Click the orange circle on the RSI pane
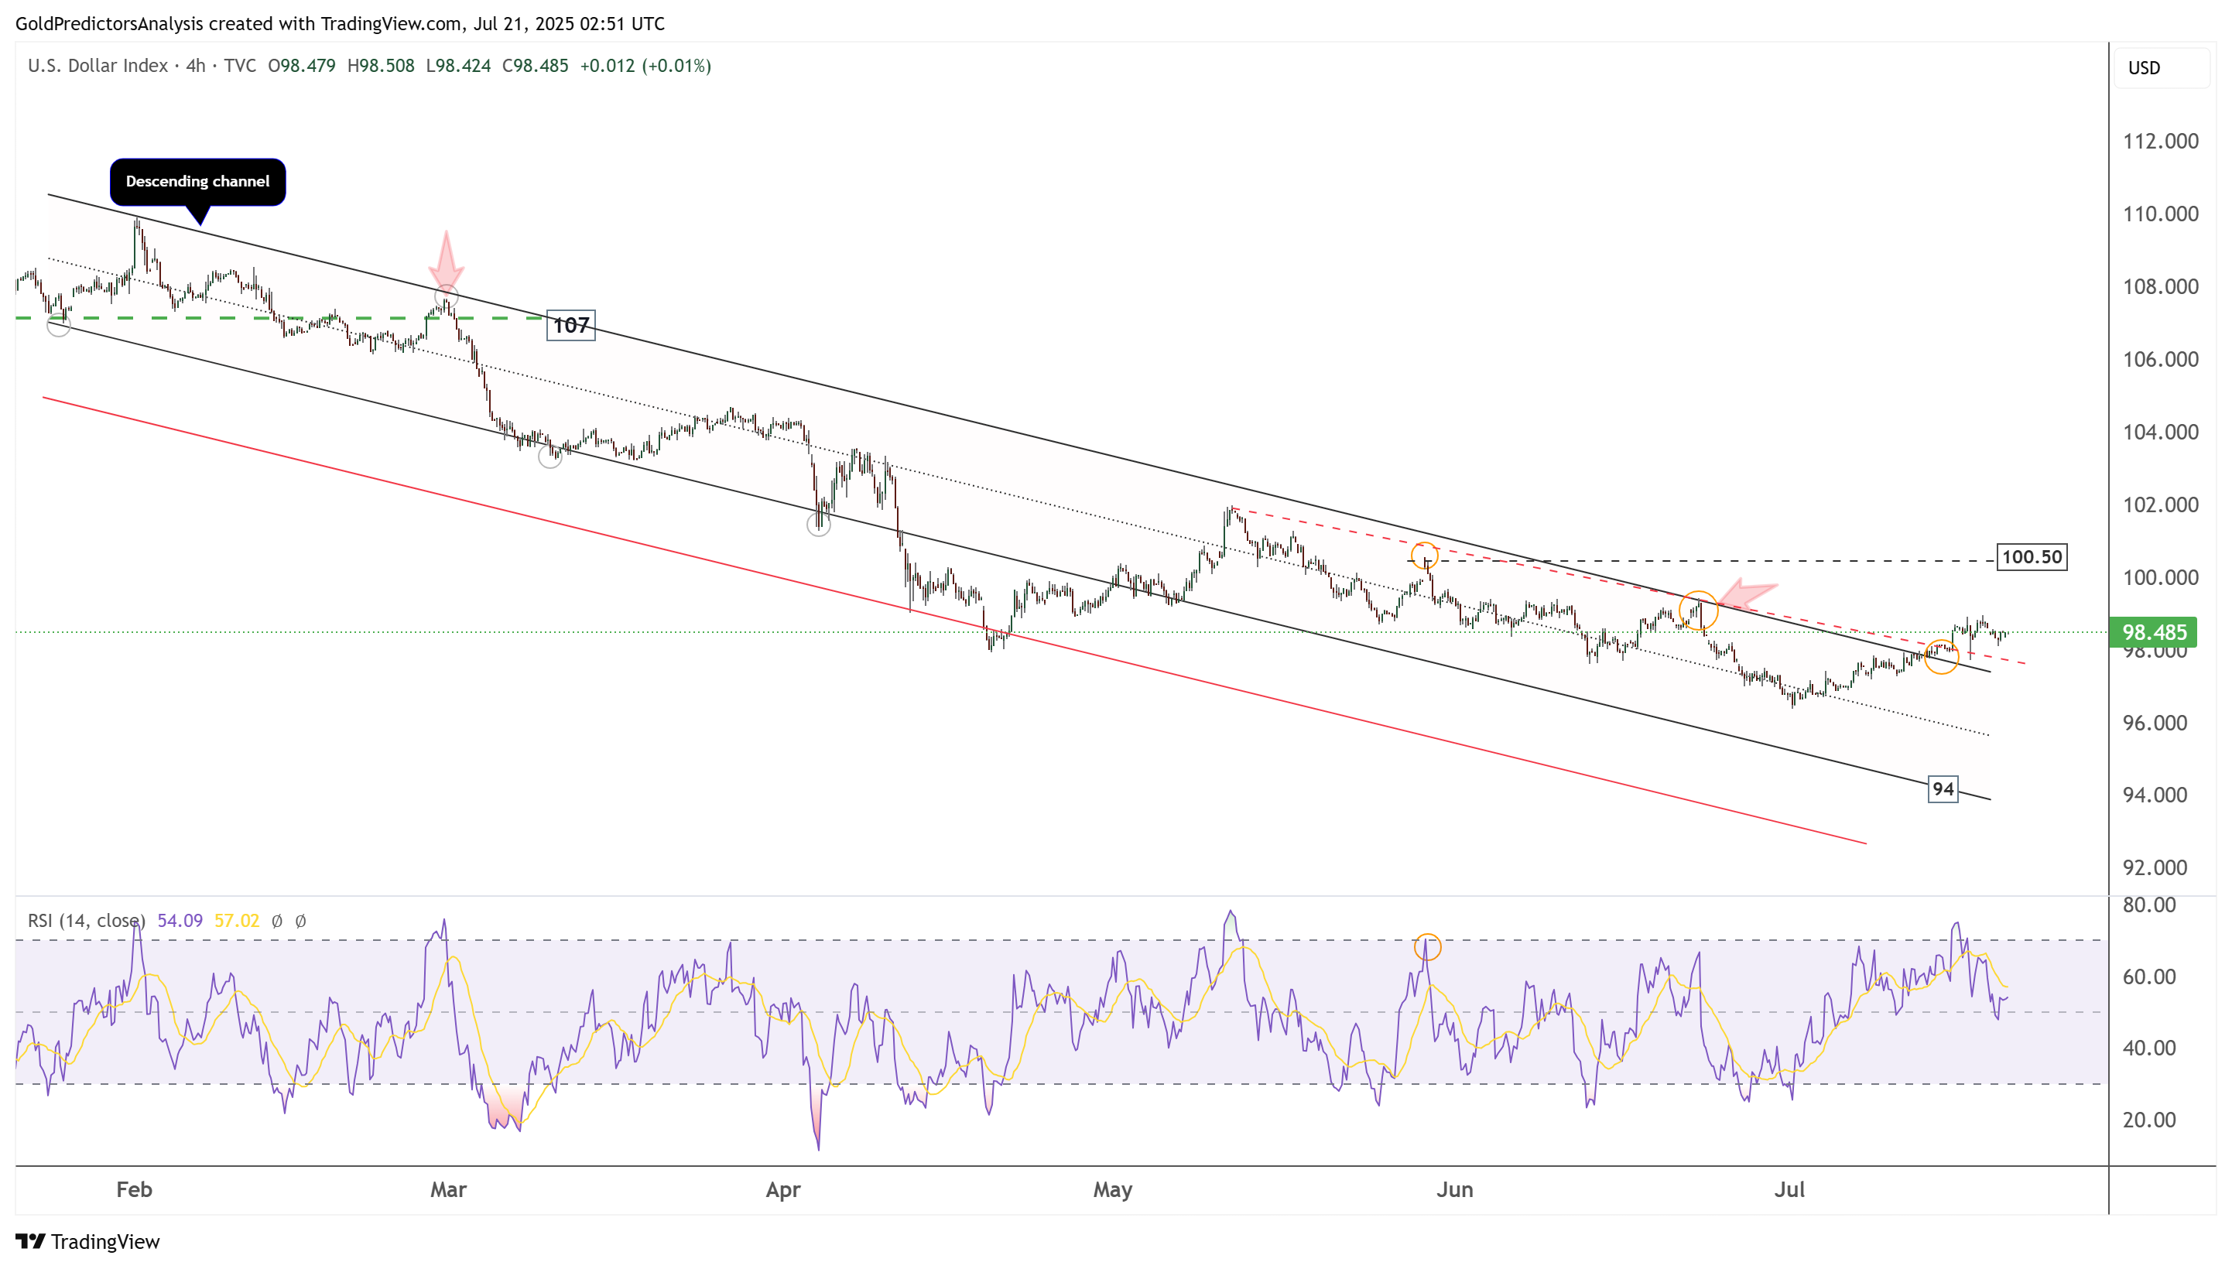The image size is (2232, 1269). tap(1426, 947)
